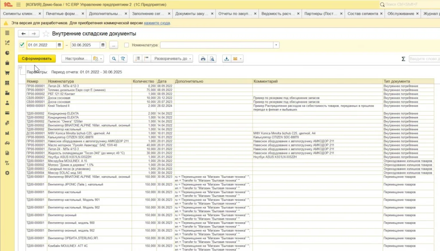This screenshot has height=251, width=440.
Task: Open the factory production section in the sidebar
Action: click(7, 93)
